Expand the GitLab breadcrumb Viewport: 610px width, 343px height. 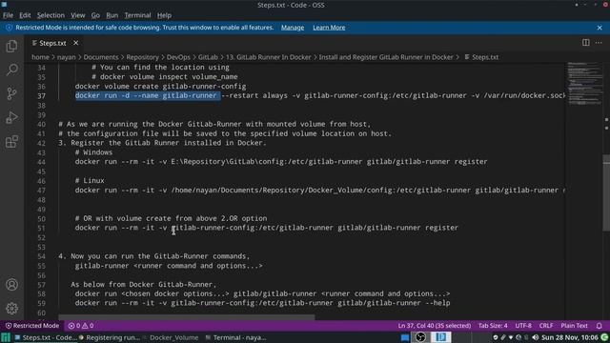coord(208,57)
